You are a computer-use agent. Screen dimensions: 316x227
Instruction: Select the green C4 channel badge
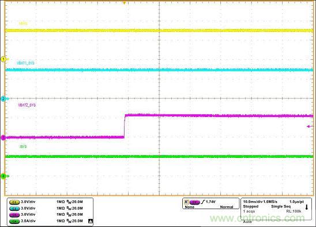(14, 221)
